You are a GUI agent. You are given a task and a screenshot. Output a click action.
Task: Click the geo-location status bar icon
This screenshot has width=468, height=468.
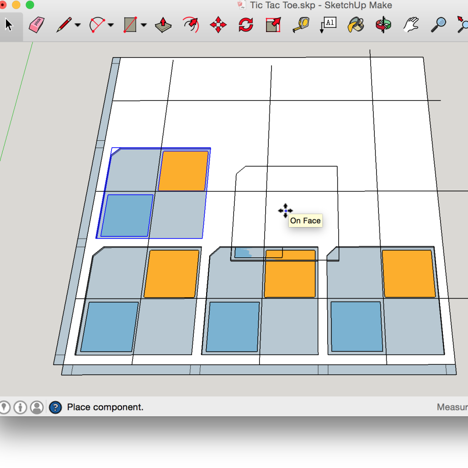4,407
